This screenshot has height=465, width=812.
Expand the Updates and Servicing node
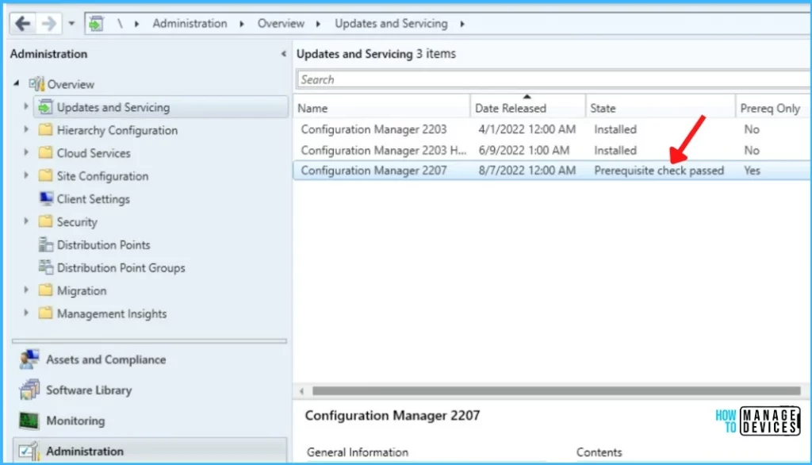(26, 107)
